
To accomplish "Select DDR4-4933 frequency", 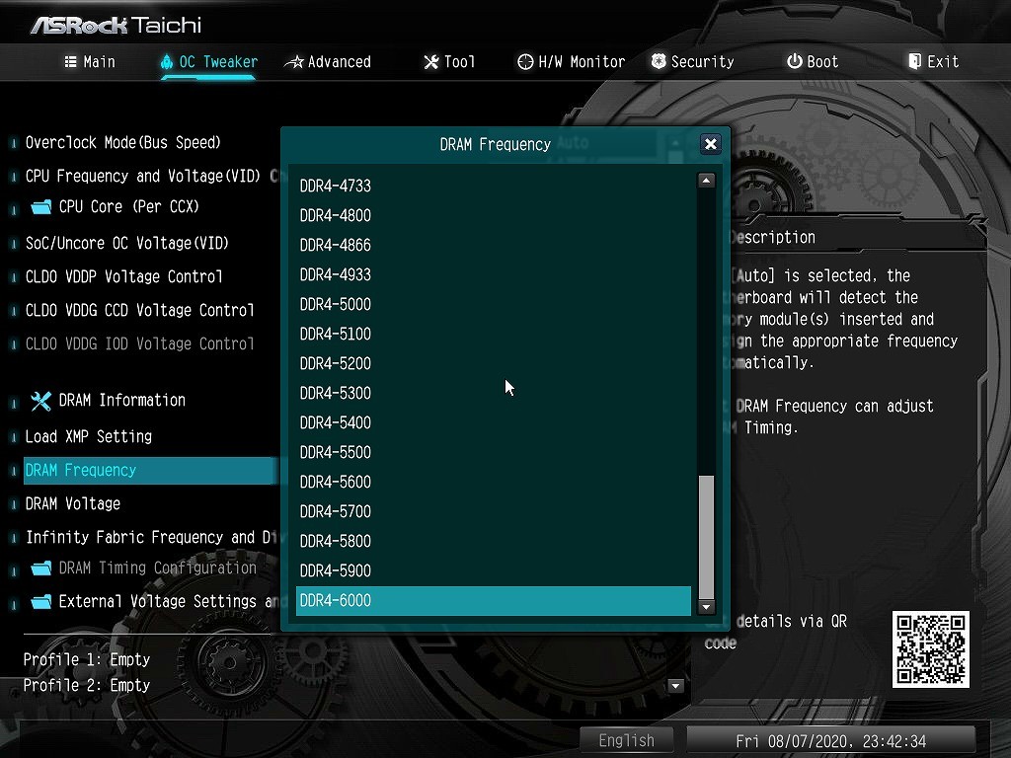I will tap(494, 274).
